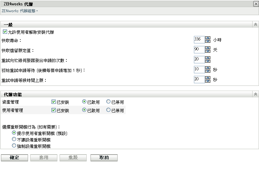Click the 確定 button

pyautogui.click(x=14, y=157)
